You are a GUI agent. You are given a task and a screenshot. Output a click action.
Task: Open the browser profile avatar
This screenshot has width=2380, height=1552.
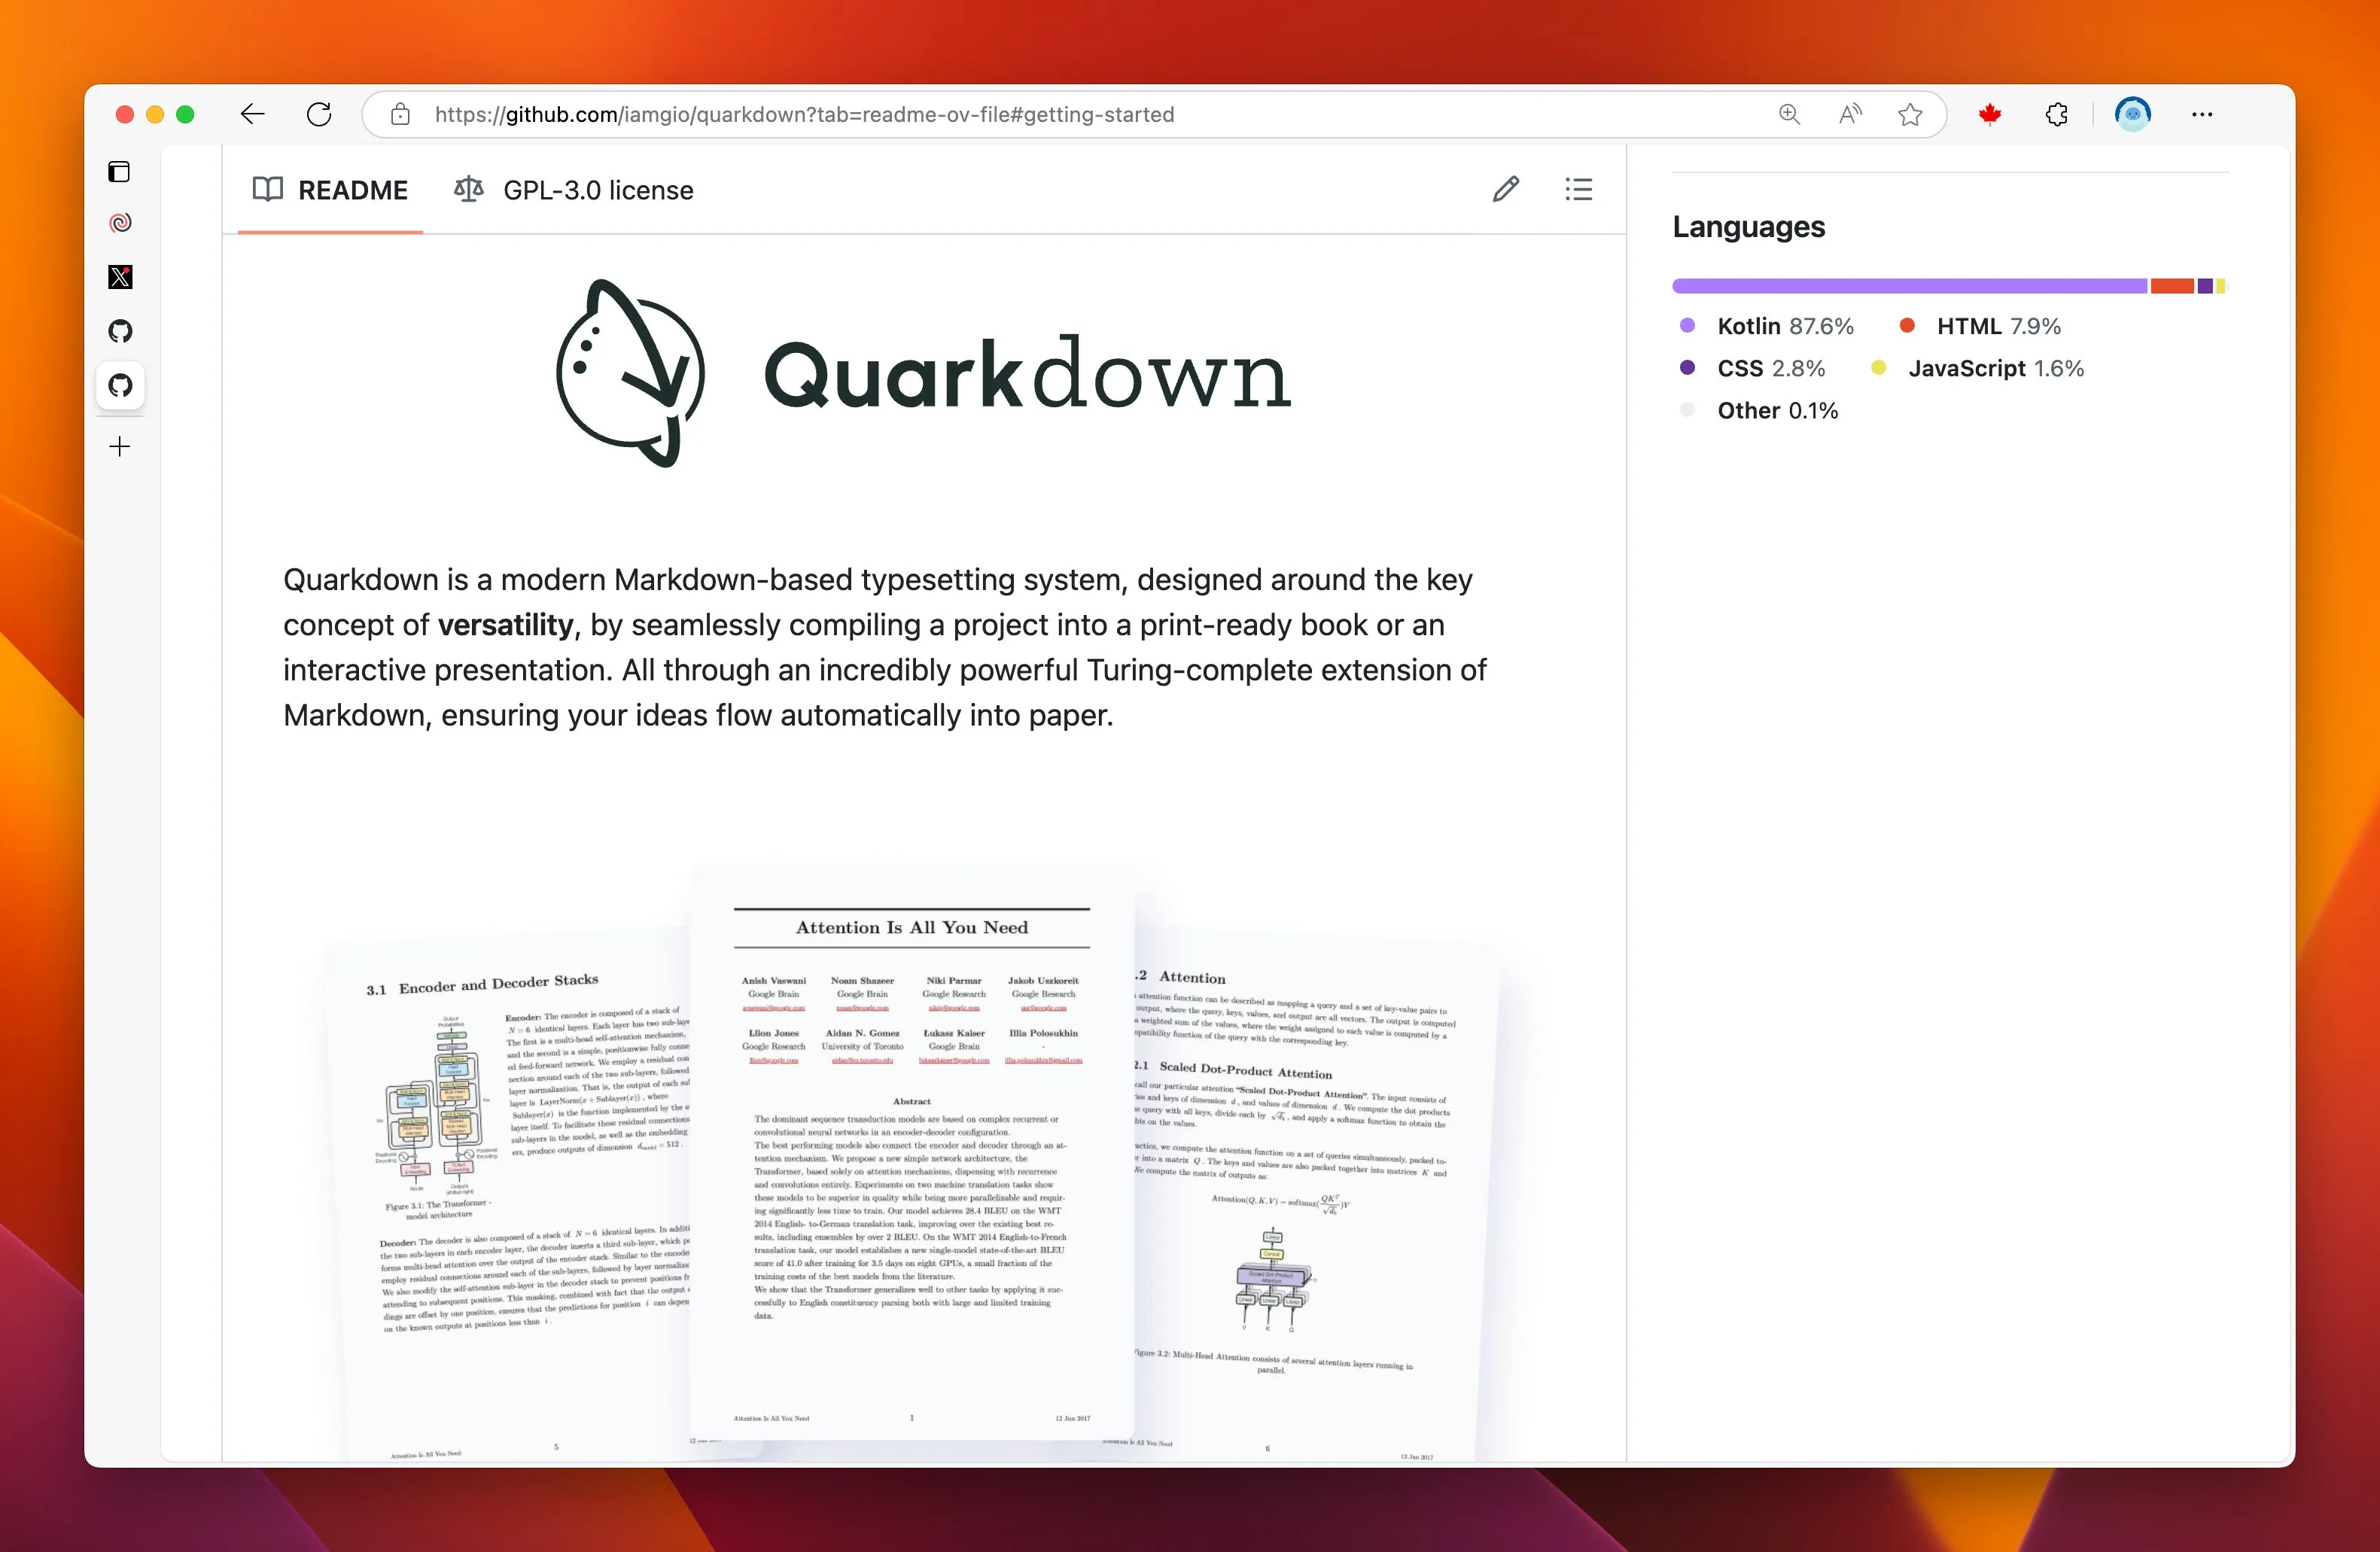pyautogui.click(x=2132, y=114)
